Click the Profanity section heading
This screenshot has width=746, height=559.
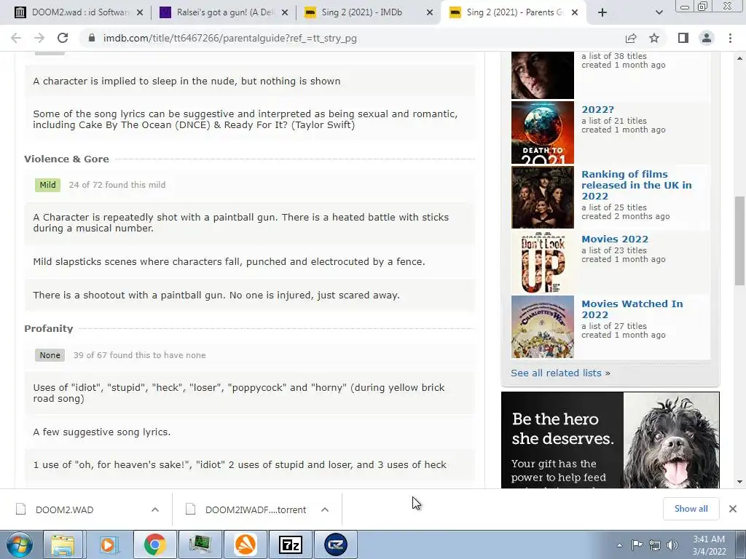[49, 328]
